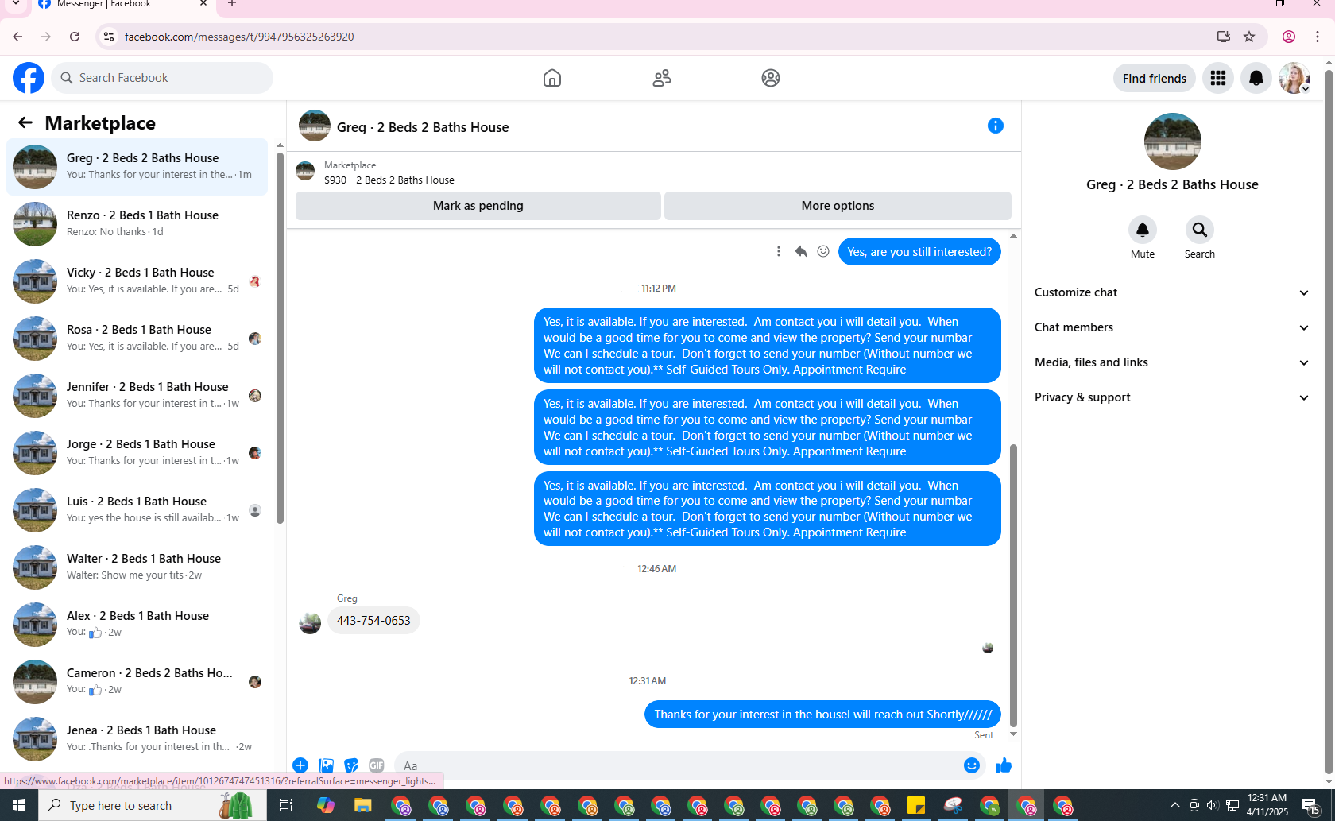Screen dimensions: 1335x821
Task: Search within the conversation
Action: coord(1200,230)
